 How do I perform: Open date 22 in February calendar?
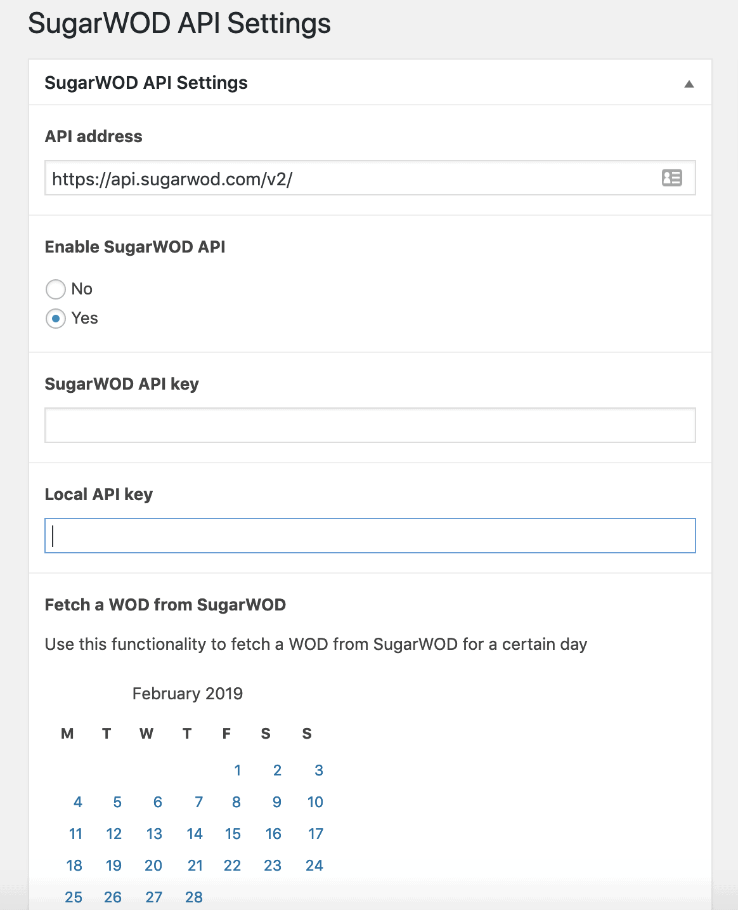232,866
